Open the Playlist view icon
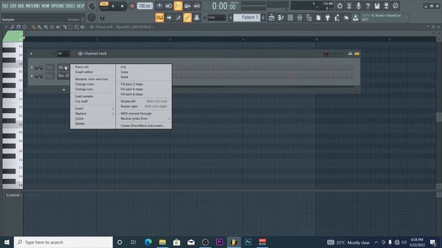 point(271,18)
